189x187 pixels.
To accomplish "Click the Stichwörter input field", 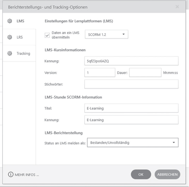I will tap(131, 84).
